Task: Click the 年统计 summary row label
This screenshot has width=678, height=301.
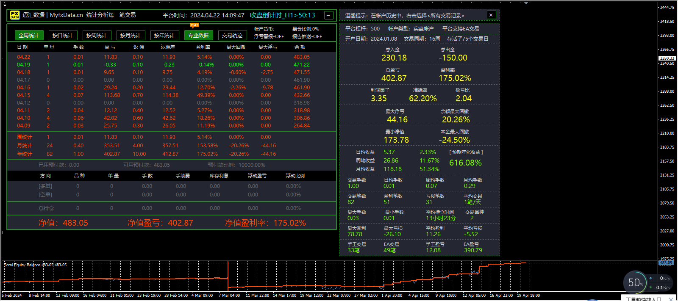Action: tap(25, 154)
